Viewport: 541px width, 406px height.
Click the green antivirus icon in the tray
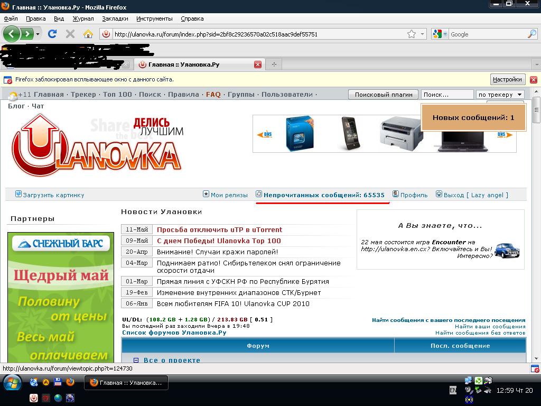pos(478,380)
